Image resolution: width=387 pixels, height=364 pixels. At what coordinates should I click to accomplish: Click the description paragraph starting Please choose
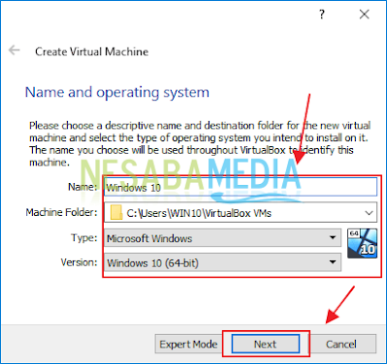click(x=200, y=143)
